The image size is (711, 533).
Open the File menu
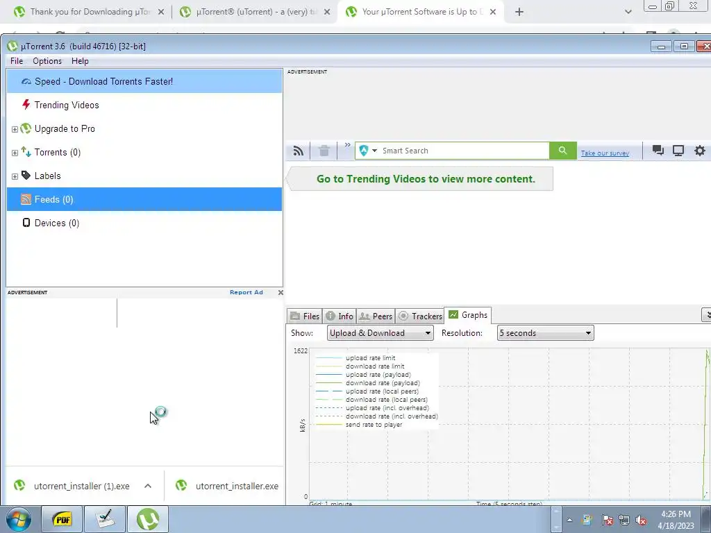pos(17,61)
